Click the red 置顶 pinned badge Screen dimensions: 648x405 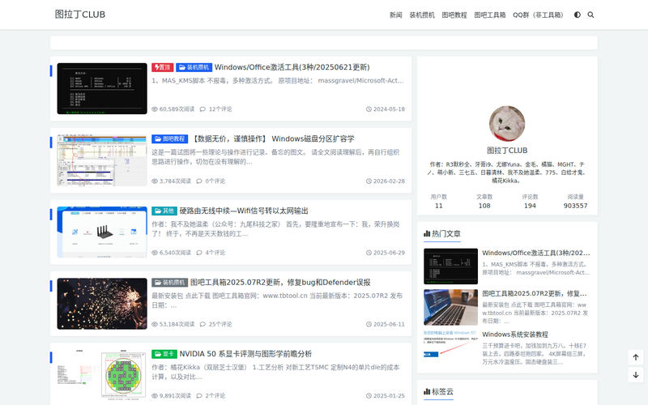point(163,67)
